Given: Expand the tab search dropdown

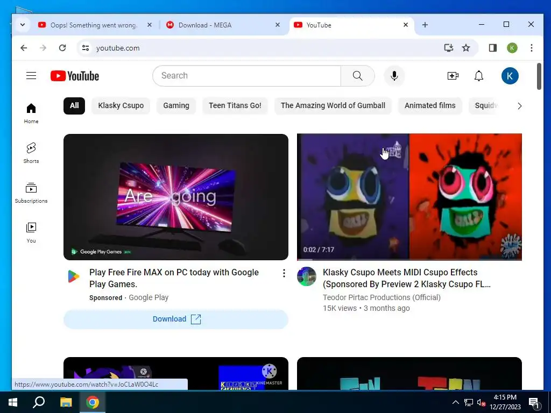Looking at the screenshot, I should point(23,25).
